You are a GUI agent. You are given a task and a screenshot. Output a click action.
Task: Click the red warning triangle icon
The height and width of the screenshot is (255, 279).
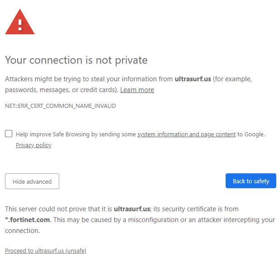coord(19,22)
